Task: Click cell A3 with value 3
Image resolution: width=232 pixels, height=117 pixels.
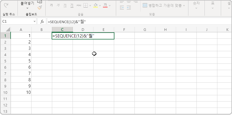Action: tap(21, 48)
